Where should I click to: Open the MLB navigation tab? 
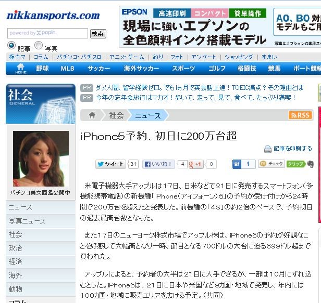click(67, 69)
